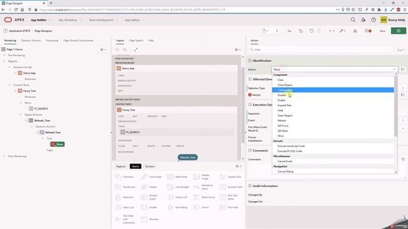Image resolution: width=408 pixels, height=229 pixels.
Task: Click the Save button
Action: tap(382, 31)
